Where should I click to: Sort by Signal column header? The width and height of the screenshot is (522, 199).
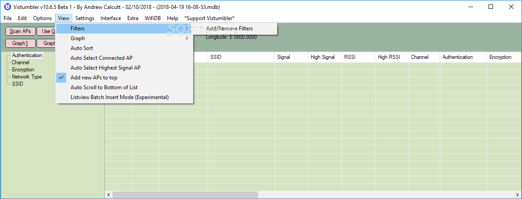[291, 57]
